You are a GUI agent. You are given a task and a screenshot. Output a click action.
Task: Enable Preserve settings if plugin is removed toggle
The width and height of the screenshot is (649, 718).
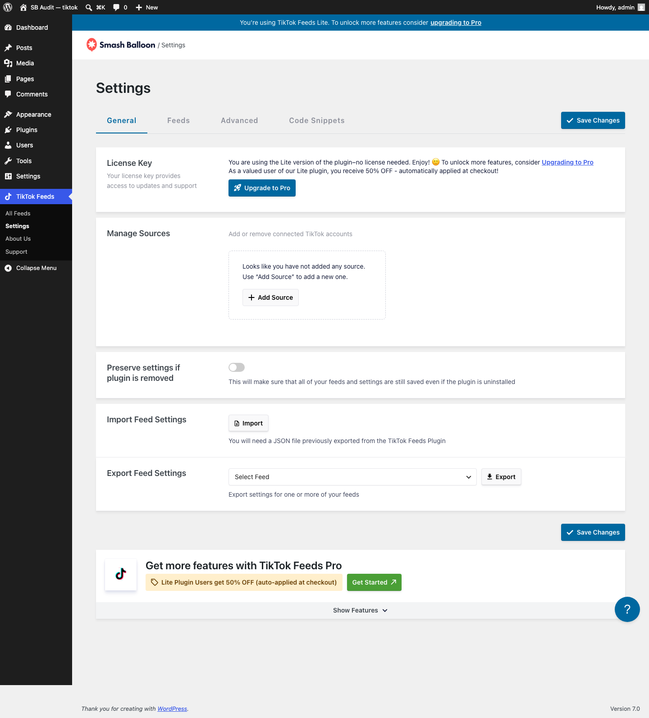click(237, 367)
